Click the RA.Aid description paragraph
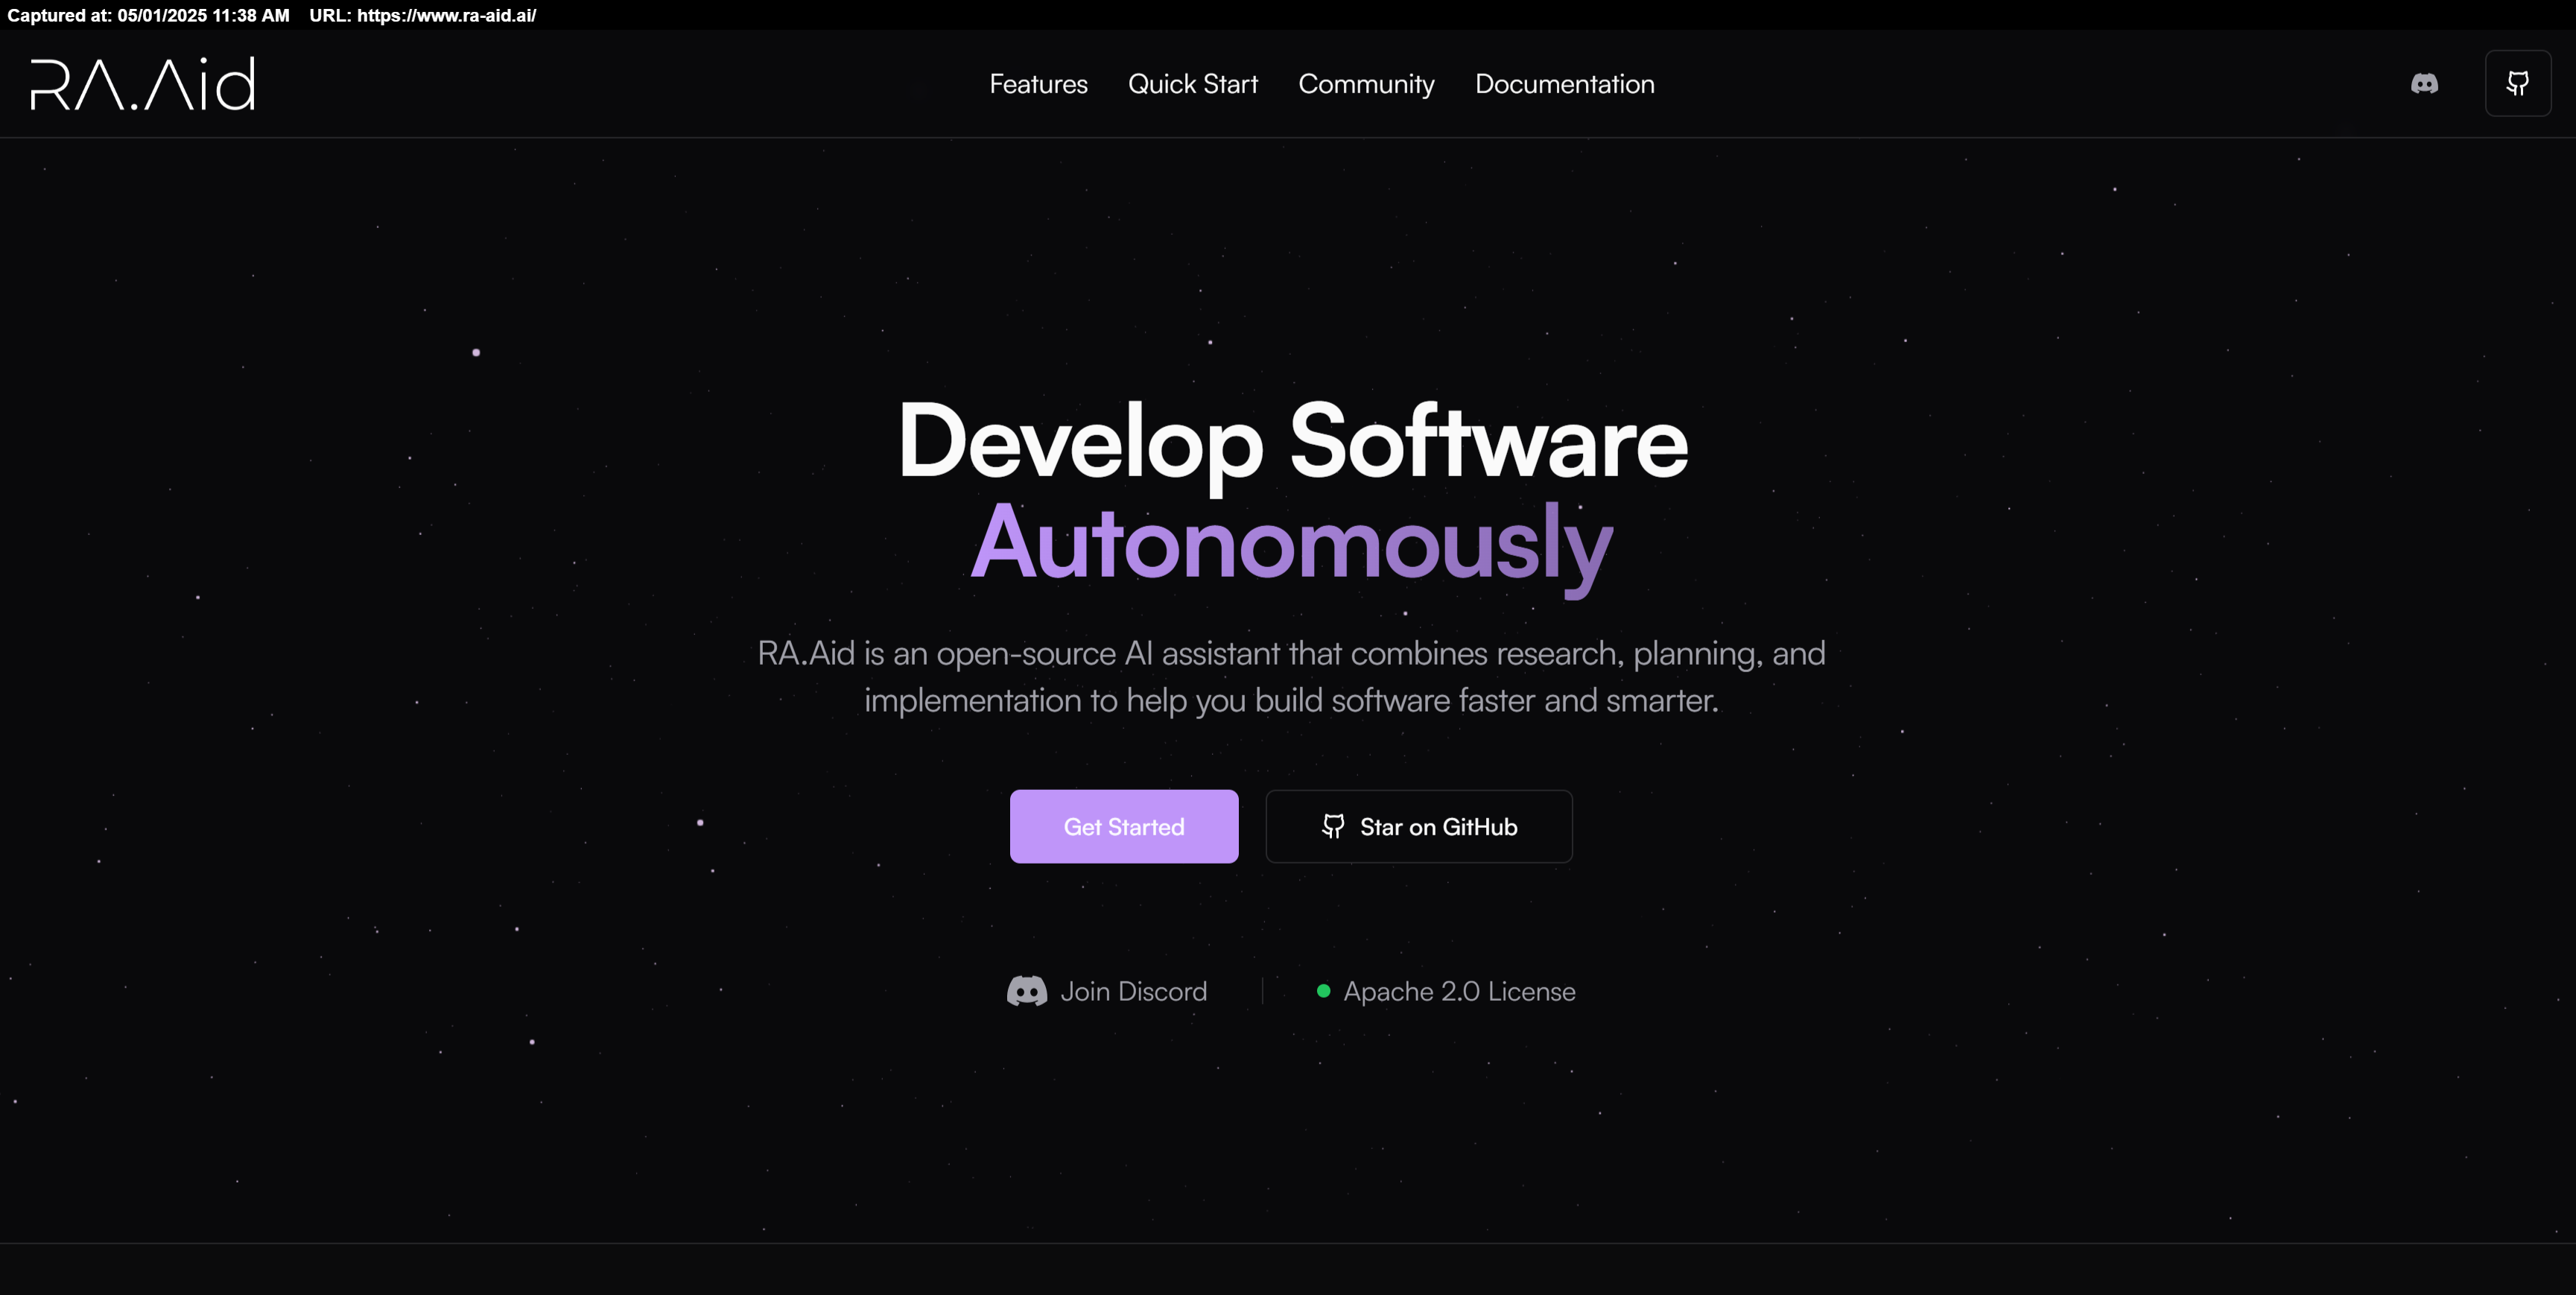This screenshot has width=2576, height=1295. pyautogui.click(x=1291, y=676)
